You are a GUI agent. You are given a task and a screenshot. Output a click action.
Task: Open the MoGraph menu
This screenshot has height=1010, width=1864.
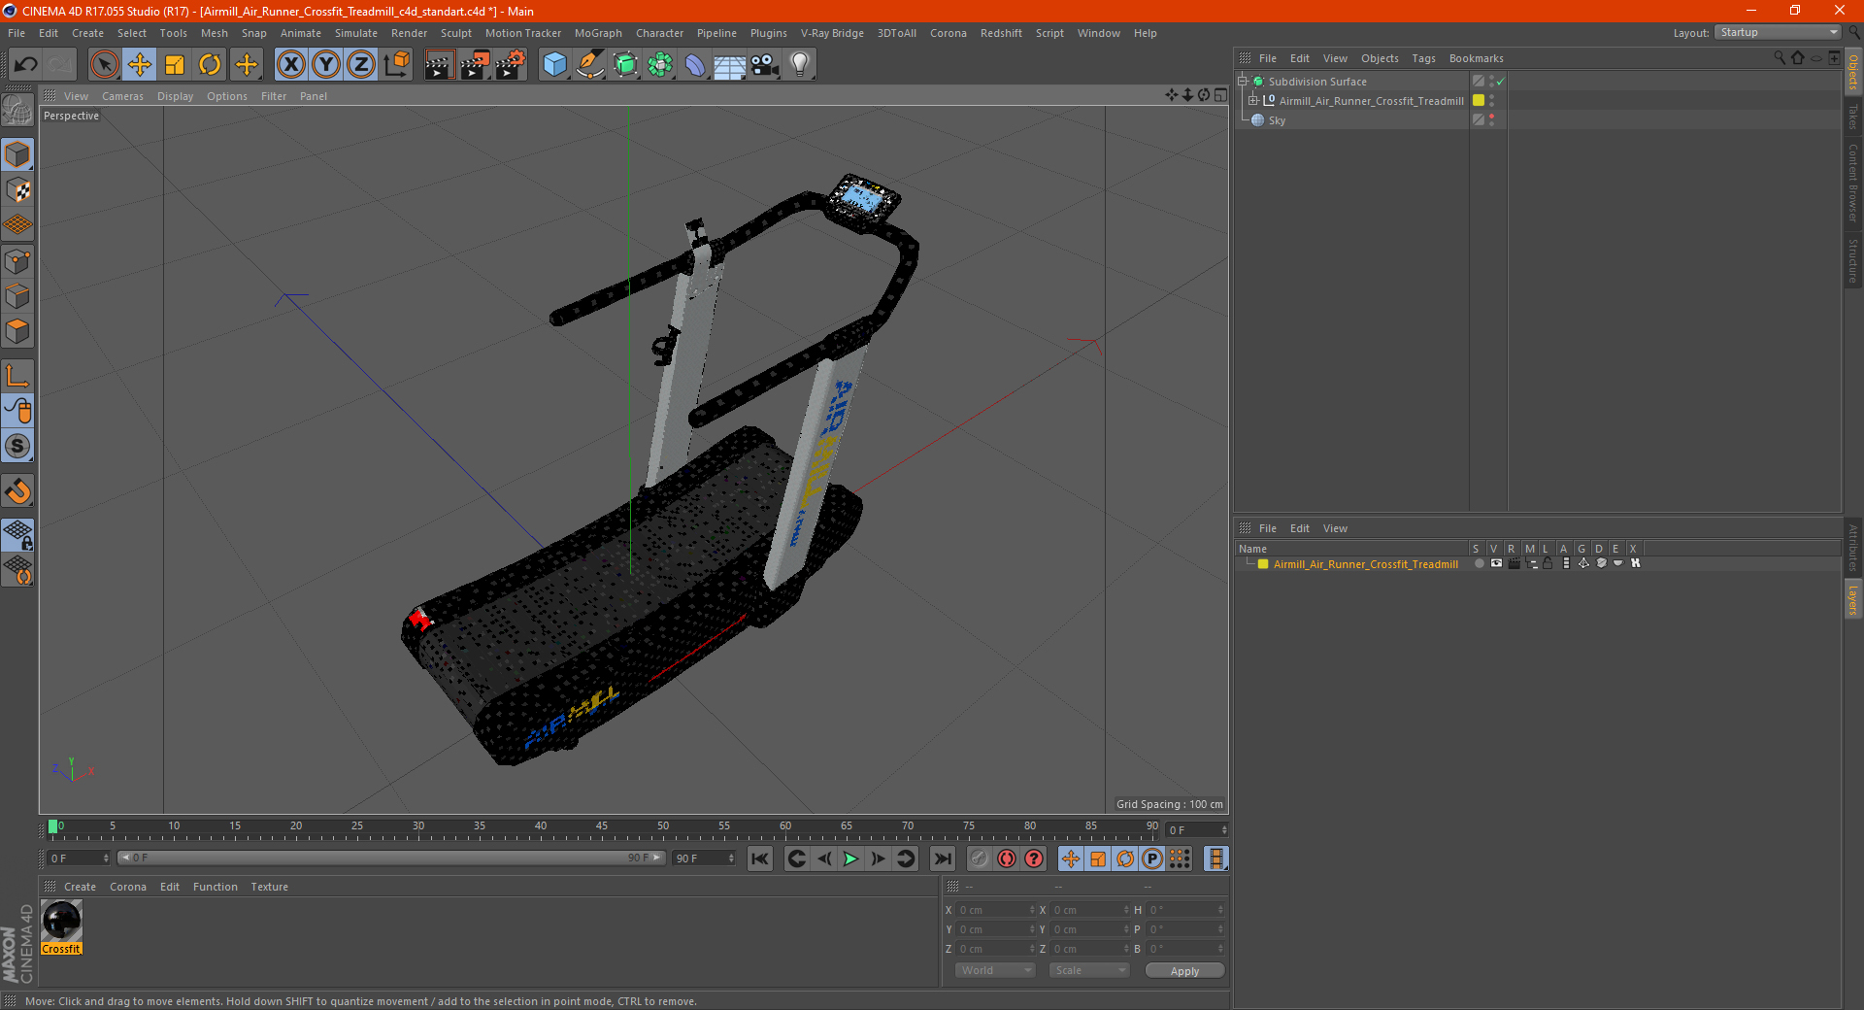pos(598,33)
